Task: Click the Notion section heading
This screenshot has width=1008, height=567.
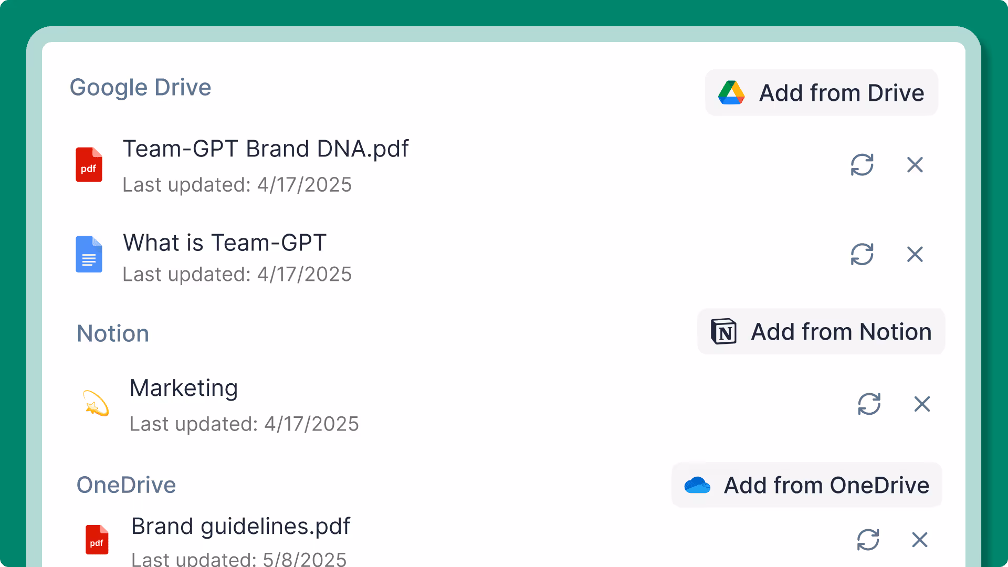Action: pos(113,333)
